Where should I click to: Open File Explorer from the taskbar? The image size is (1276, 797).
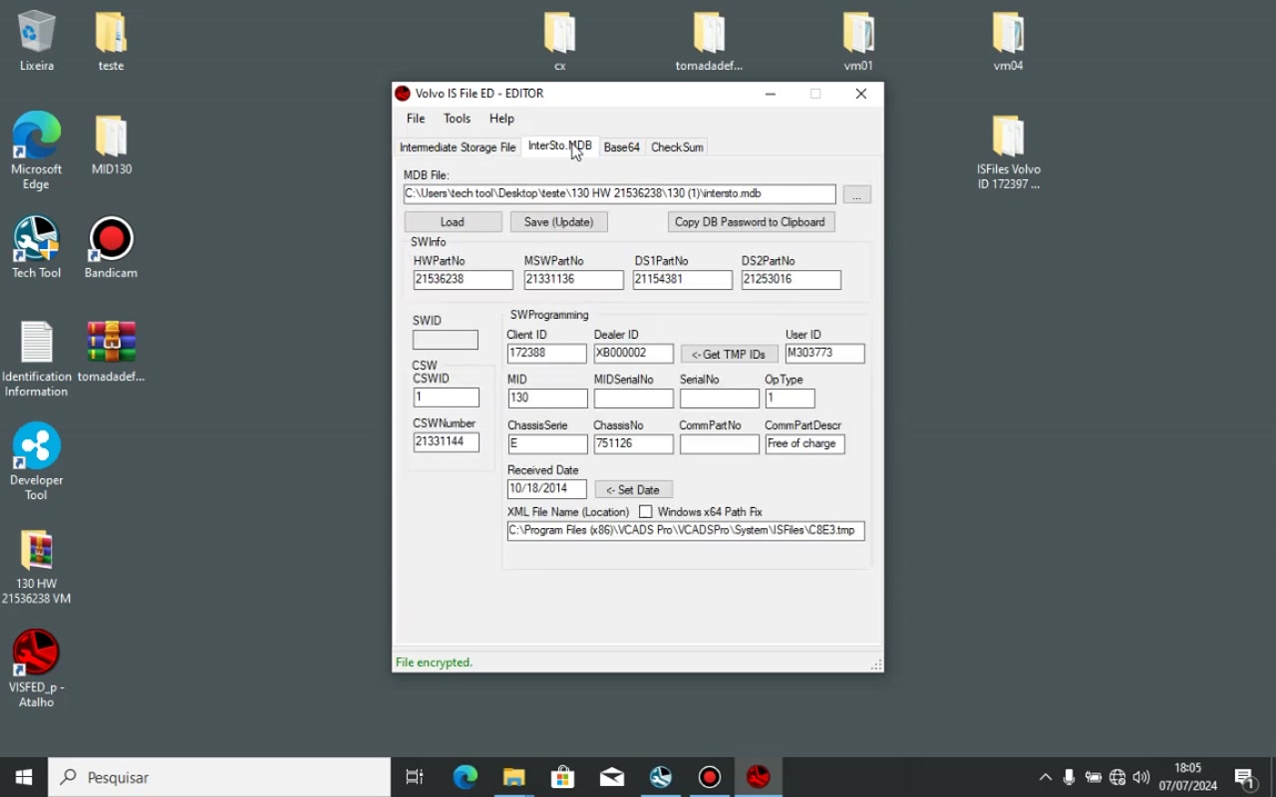click(513, 777)
